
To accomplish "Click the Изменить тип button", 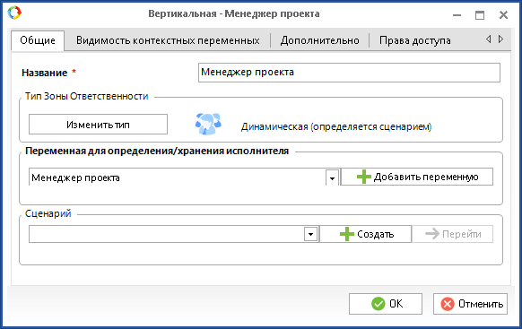I will [98, 125].
